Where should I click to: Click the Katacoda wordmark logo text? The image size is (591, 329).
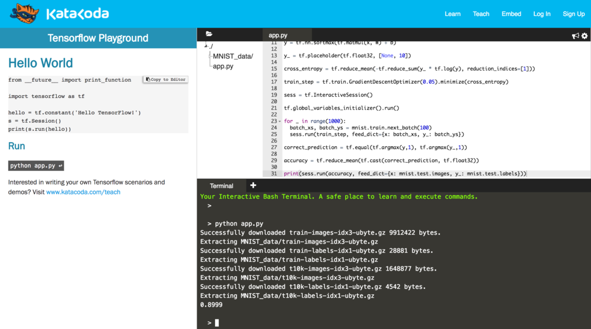77,14
